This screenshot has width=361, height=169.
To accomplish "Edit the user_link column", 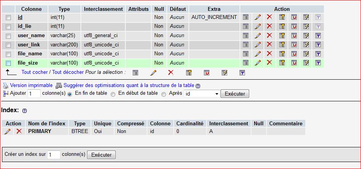I will pyautogui.click(x=258, y=45).
